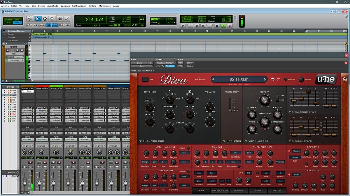
Task: Open the factory preset dropdown
Action: click(165, 62)
